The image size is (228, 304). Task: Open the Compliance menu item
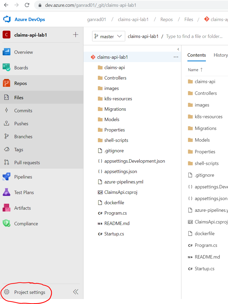coord(26,223)
